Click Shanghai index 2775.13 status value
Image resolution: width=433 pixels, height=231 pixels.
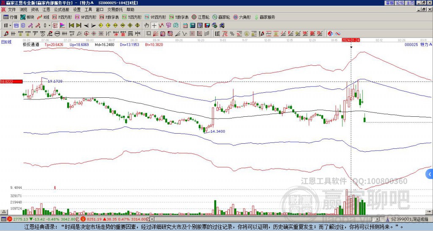(x=21, y=219)
